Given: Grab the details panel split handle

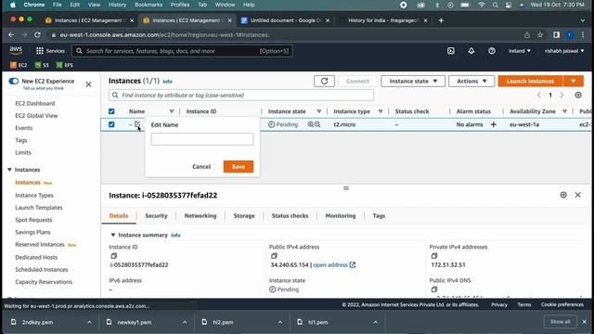Looking at the screenshot, I should 346,188.
